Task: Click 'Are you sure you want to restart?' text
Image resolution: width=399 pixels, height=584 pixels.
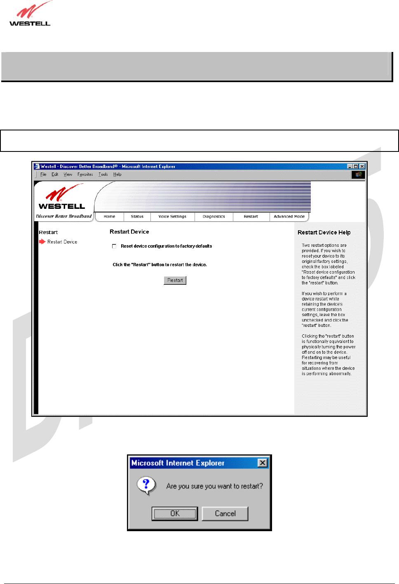Action: click(x=214, y=486)
